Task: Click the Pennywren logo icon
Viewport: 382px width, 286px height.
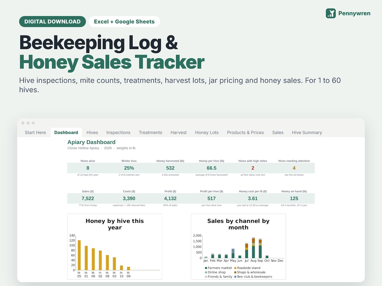Action: tap(331, 13)
